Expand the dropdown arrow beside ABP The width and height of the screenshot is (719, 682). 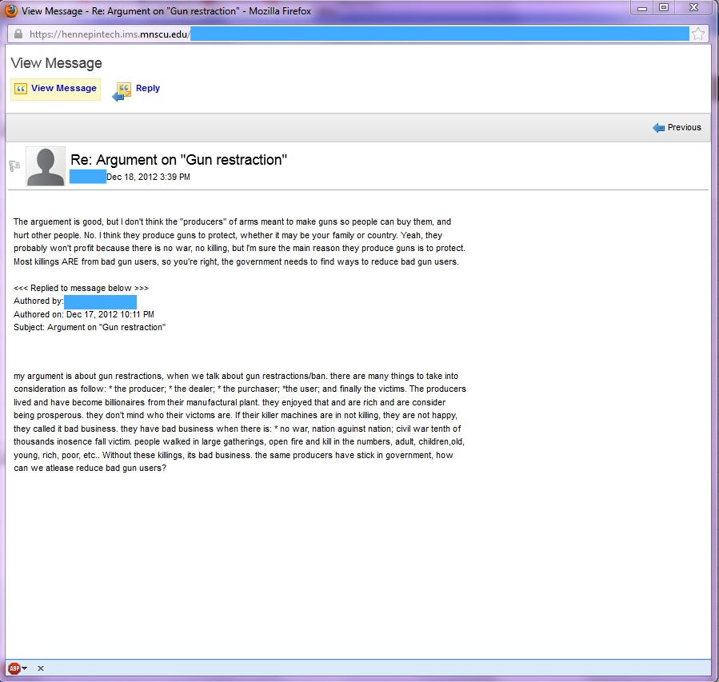(x=25, y=668)
